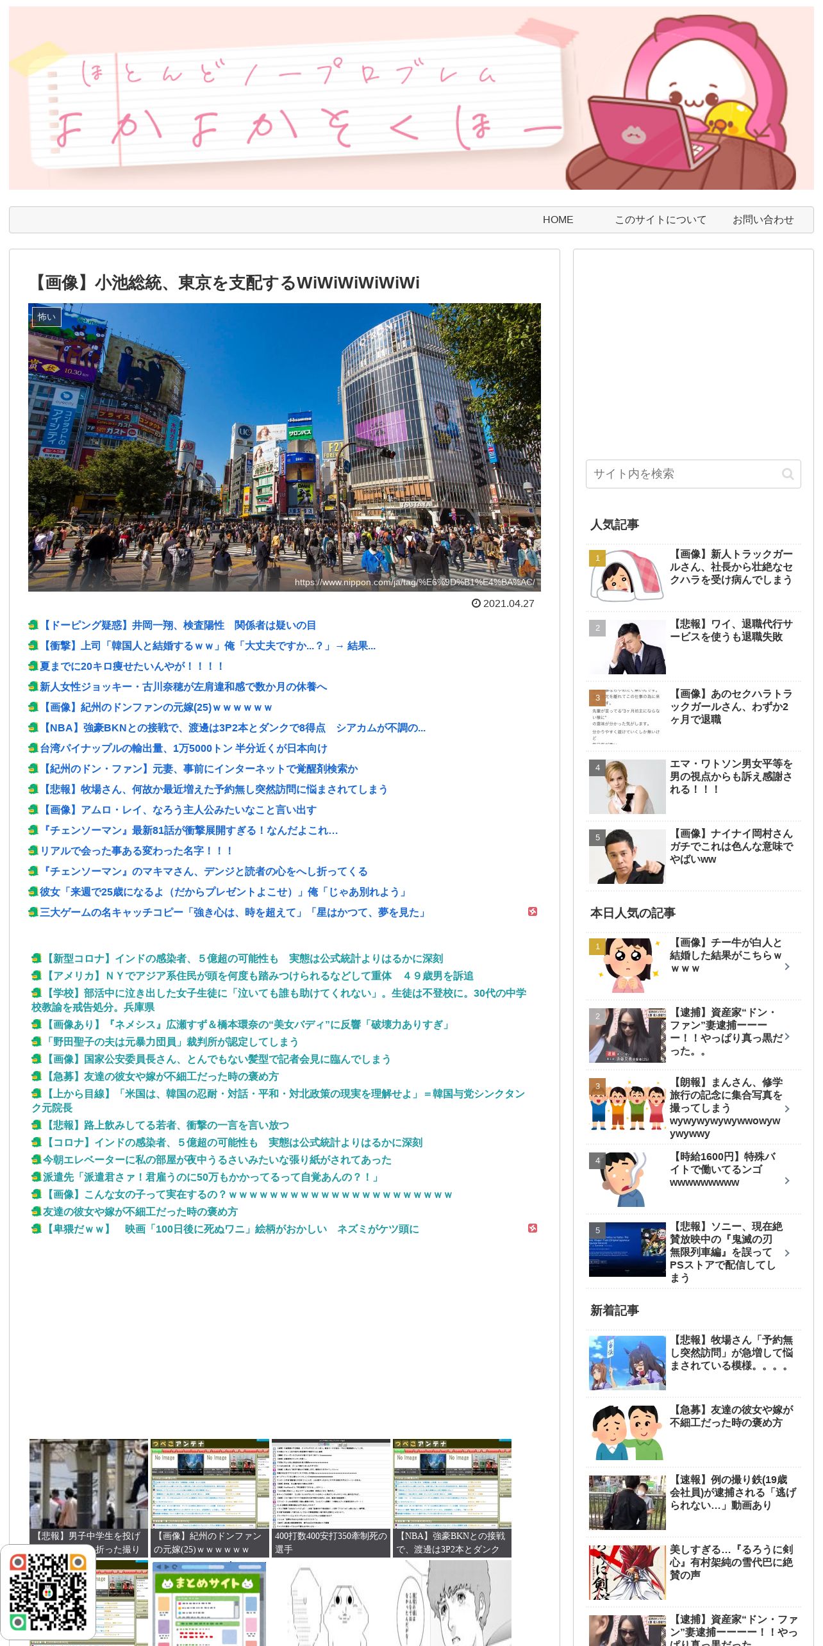Open the second red RSS widget icon

(533, 1228)
